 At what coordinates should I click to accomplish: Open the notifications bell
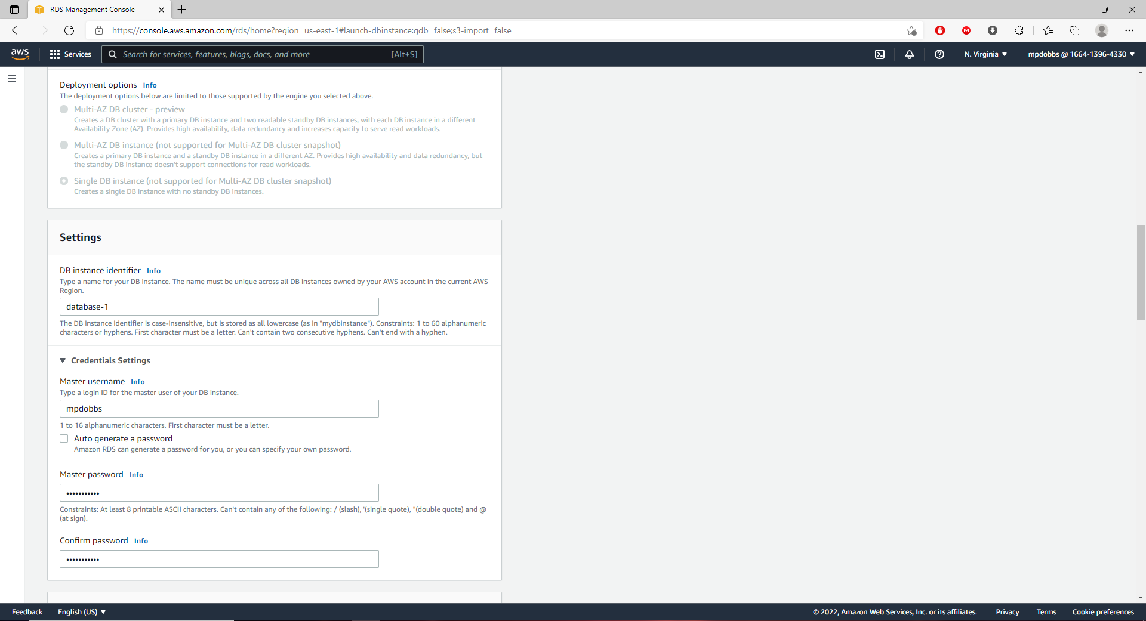[910, 54]
